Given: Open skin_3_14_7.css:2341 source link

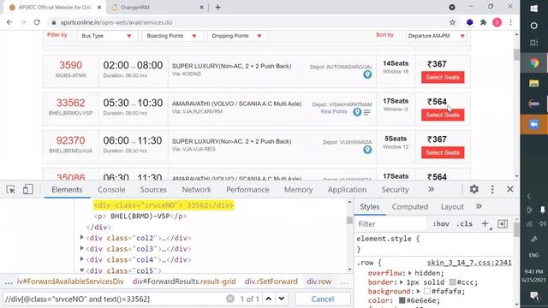Looking at the screenshot, I should coord(469,263).
